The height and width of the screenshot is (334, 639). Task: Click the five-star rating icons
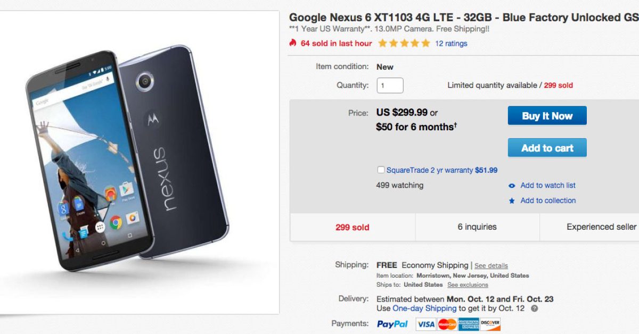[404, 44]
